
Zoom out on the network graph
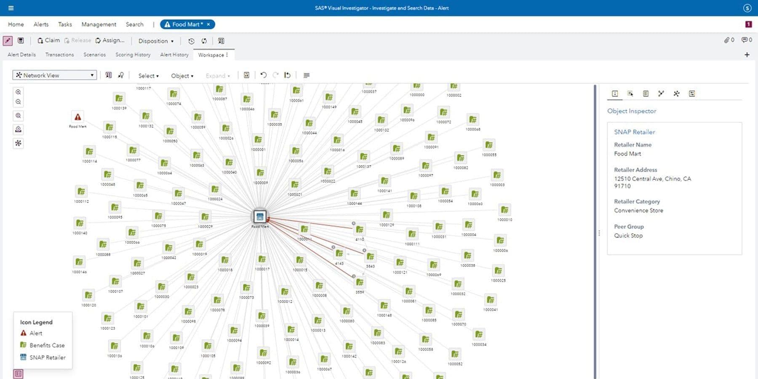pos(18,102)
